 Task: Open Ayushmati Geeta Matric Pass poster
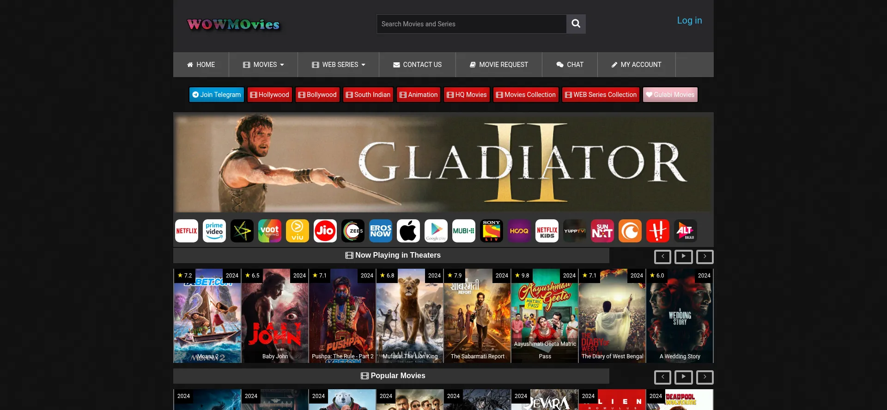click(545, 316)
